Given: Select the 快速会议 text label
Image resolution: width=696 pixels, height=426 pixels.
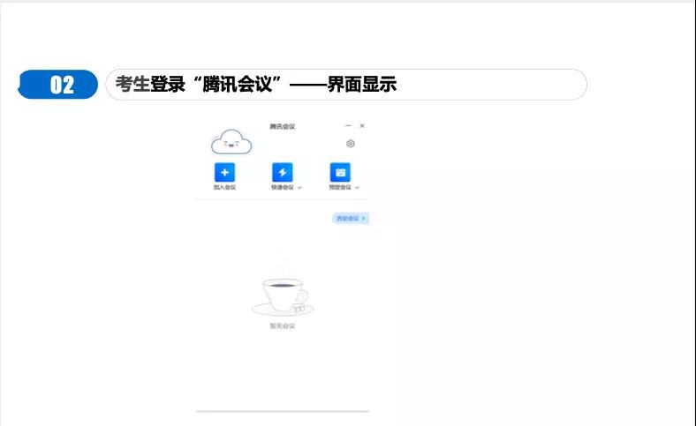Looking at the screenshot, I should [282, 188].
